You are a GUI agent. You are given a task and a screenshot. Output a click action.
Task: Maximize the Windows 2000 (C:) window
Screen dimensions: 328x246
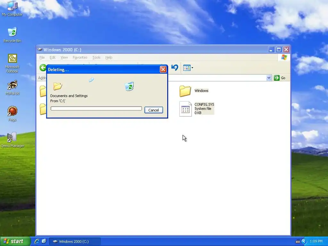279,50
